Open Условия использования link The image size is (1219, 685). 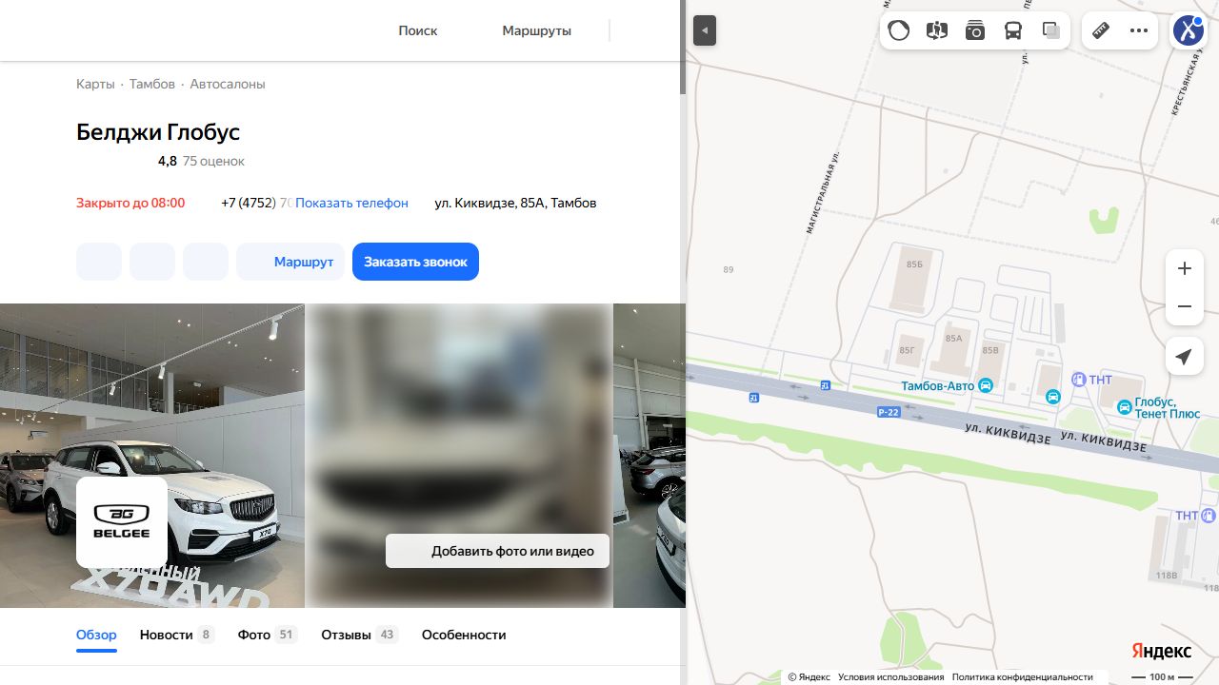click(891, 677)
